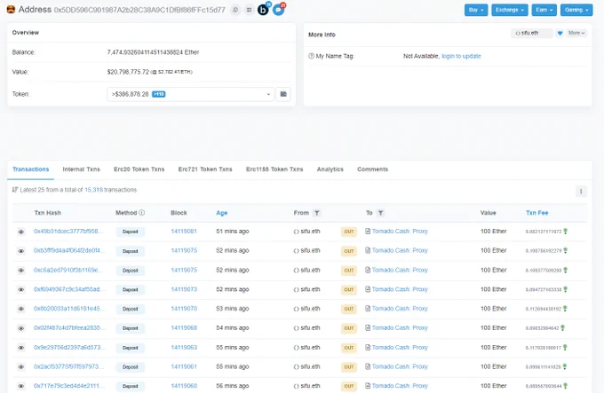
Task: Click the 'login to update' link
Action: click(461, 56)
